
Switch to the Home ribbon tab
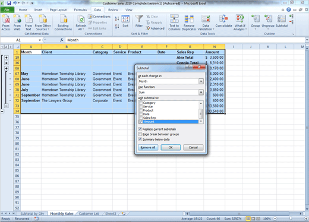pyautogui.click(x=23, y=9)
